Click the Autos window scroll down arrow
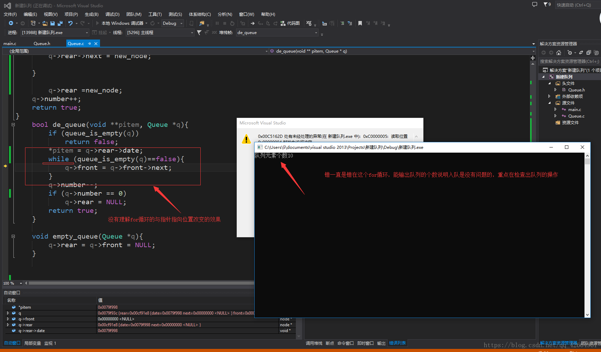This screenshot has width=601, height=352. [299, 337]
